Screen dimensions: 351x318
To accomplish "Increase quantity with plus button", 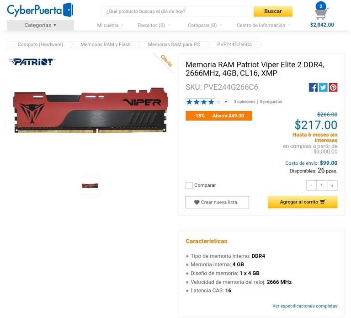I will pos(332,186).
